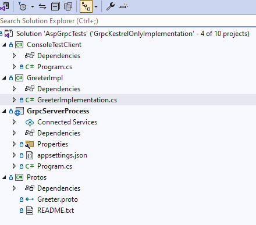Expand Dependencies under ConsoleTestClient
This screenshot has height=225, width=256.
14,56
